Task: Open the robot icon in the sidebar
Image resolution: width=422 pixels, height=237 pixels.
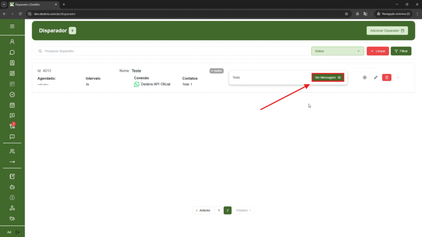Action: tap(12, 187)
